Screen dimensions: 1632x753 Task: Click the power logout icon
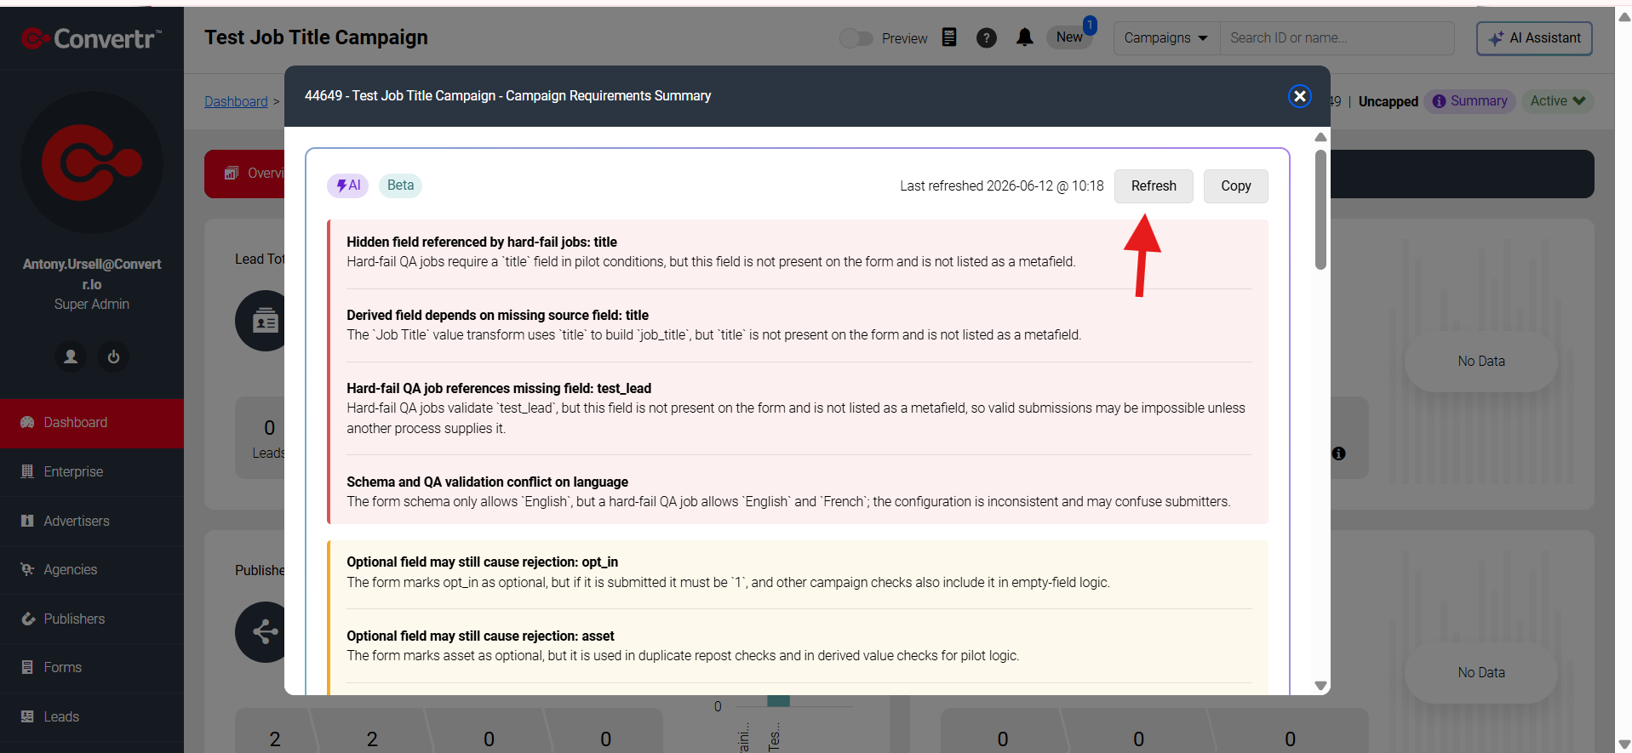pos(113,357)
